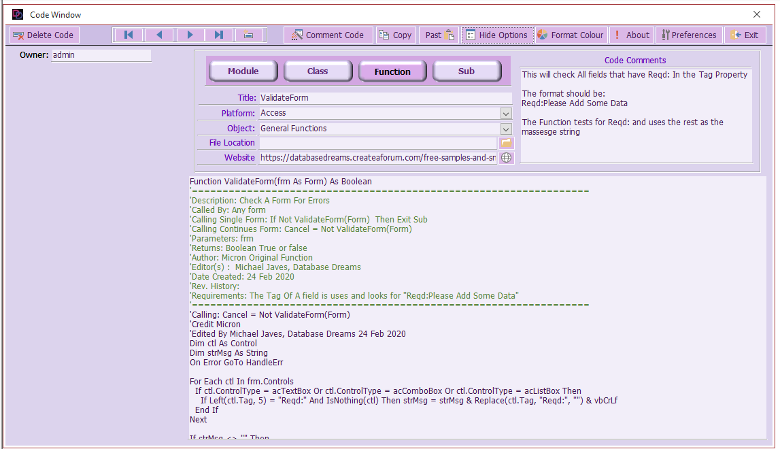Go to the previous record

(x=159, y=35)
